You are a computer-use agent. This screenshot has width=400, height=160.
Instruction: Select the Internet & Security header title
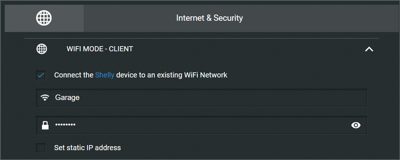[209, 18]
